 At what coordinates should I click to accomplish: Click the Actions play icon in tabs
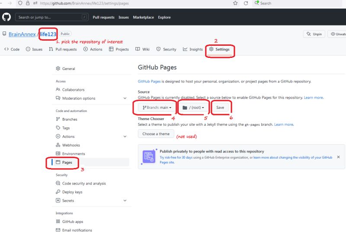coord(85,49)
